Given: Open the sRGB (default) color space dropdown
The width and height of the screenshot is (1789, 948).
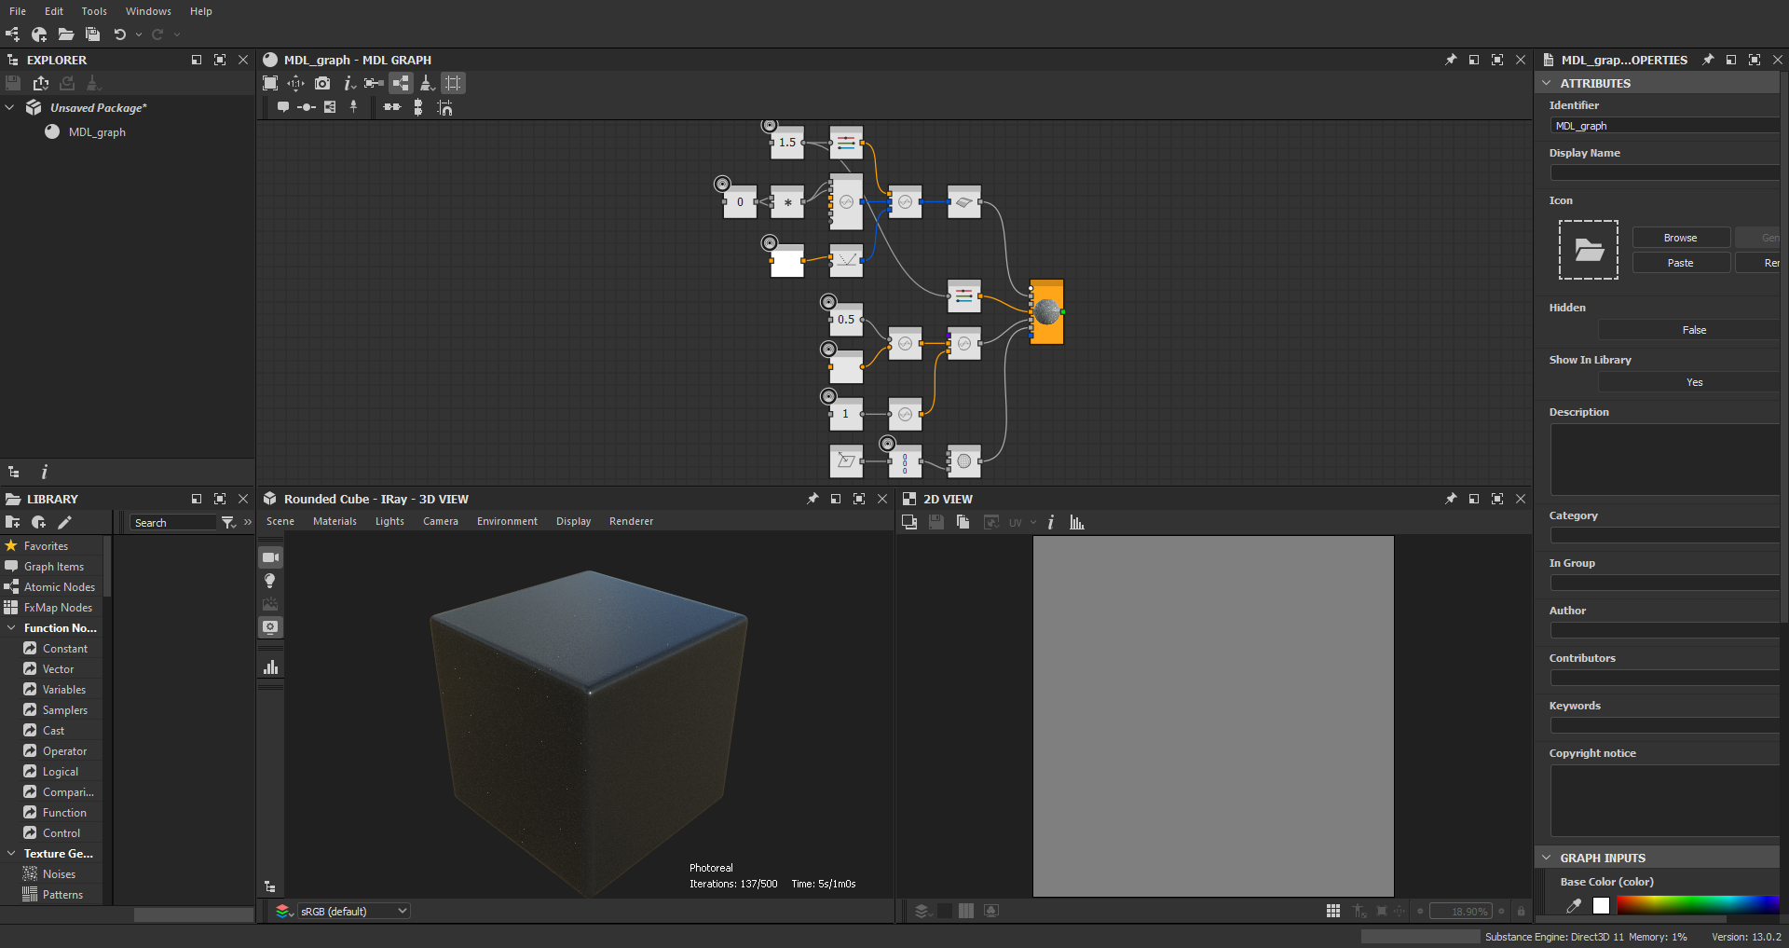Looking at the screenshot, I should pyautogui.click(x=353, y=911).
